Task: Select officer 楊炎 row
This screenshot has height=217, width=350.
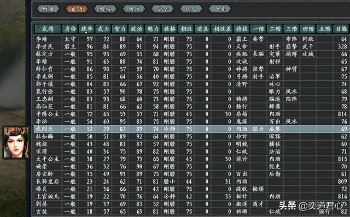Action: pos(192,189)
